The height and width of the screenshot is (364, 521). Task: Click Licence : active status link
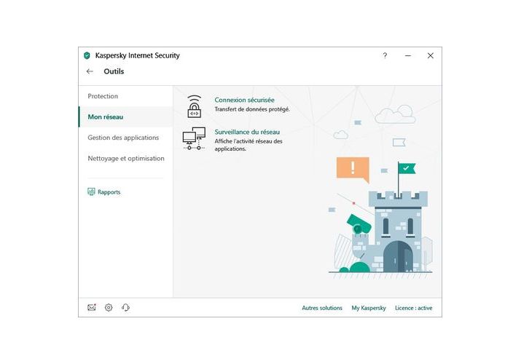coord(413,308)
